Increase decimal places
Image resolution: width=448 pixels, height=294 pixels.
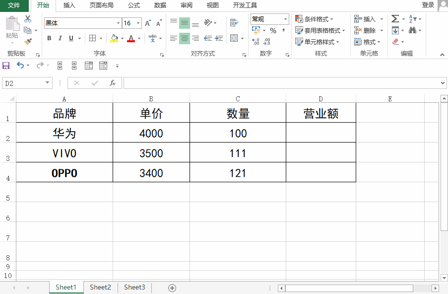point(256,42)
